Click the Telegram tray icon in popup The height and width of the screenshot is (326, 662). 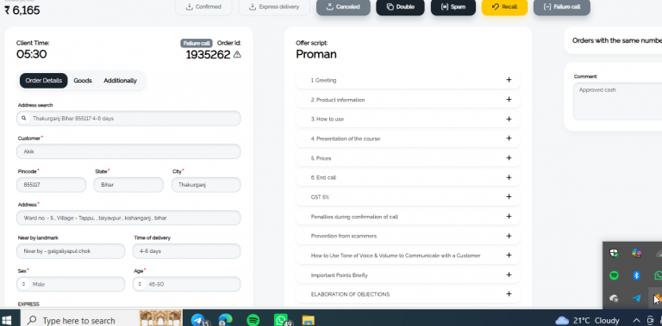636,298
